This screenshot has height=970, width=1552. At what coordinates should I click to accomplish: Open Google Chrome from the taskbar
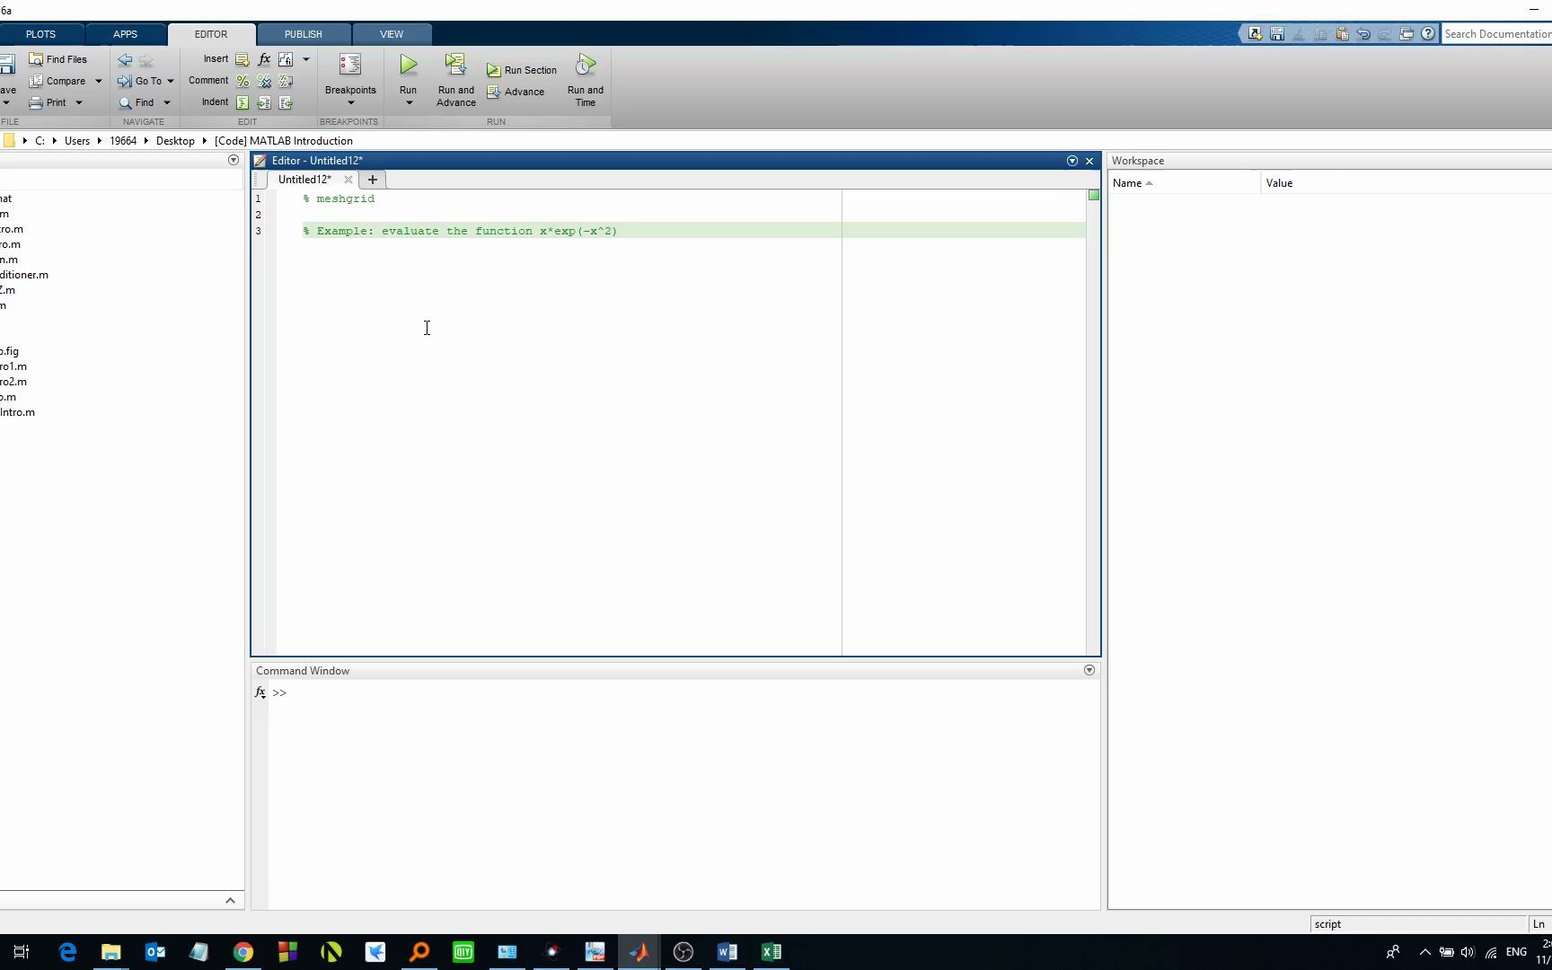243,952
